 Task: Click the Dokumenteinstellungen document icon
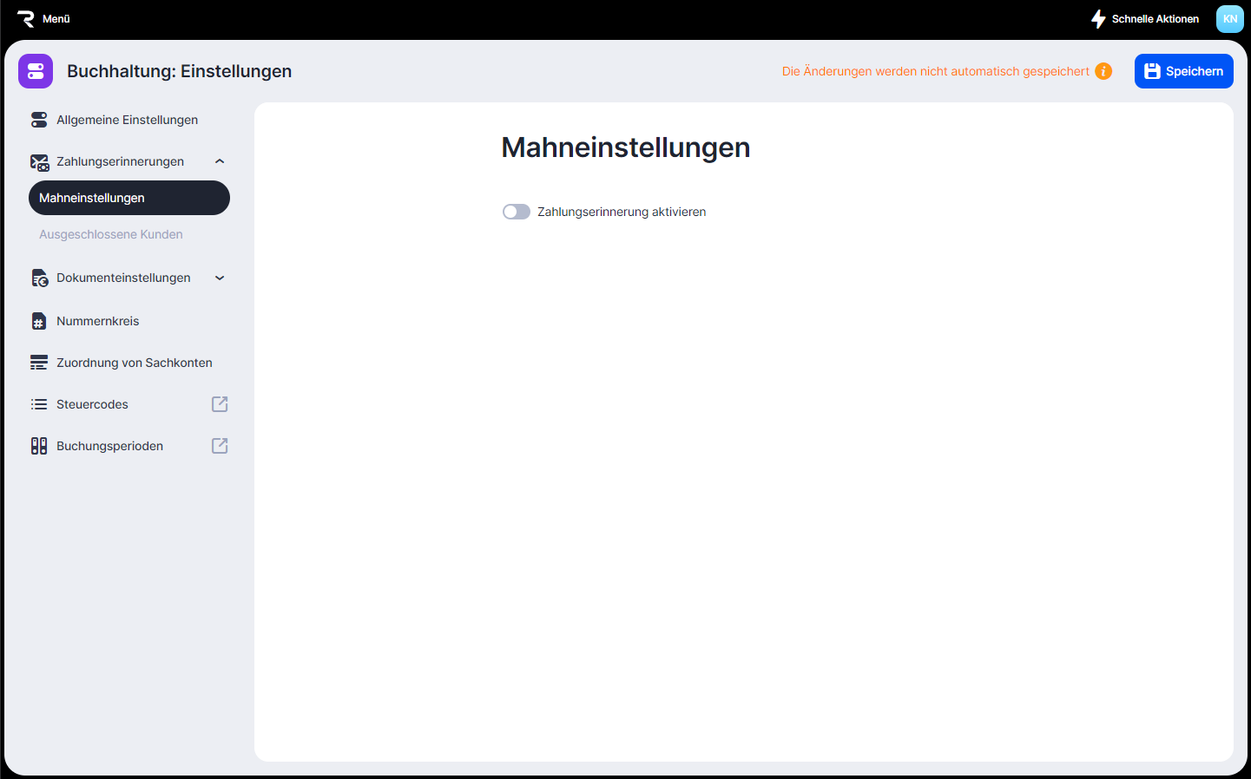click(x=39, y=278)
